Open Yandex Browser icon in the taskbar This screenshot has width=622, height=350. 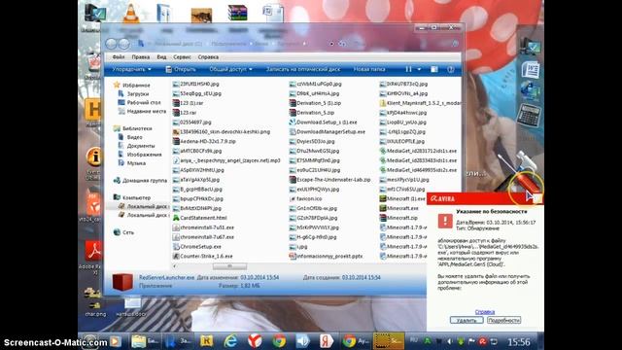click(x=255, y=341)
